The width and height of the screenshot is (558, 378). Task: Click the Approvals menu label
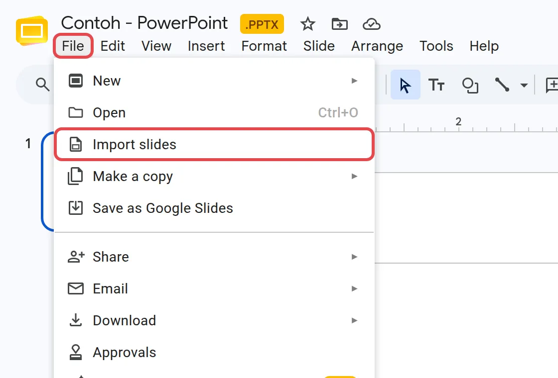(x=124, y=353)
